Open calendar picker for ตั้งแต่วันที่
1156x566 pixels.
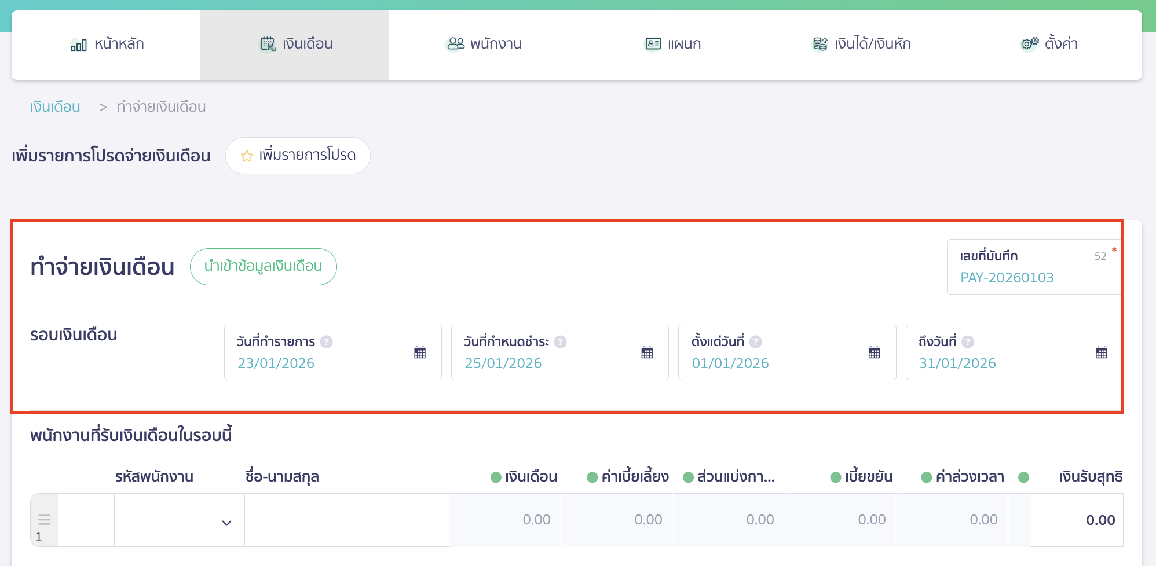(874, 352)
